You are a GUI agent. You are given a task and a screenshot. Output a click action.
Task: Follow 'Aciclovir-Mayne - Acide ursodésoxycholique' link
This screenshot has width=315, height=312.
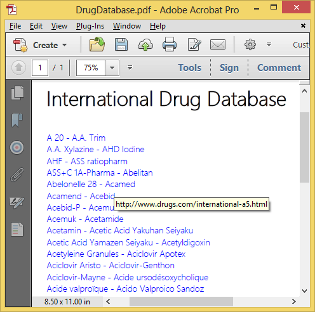coord(128,277)
